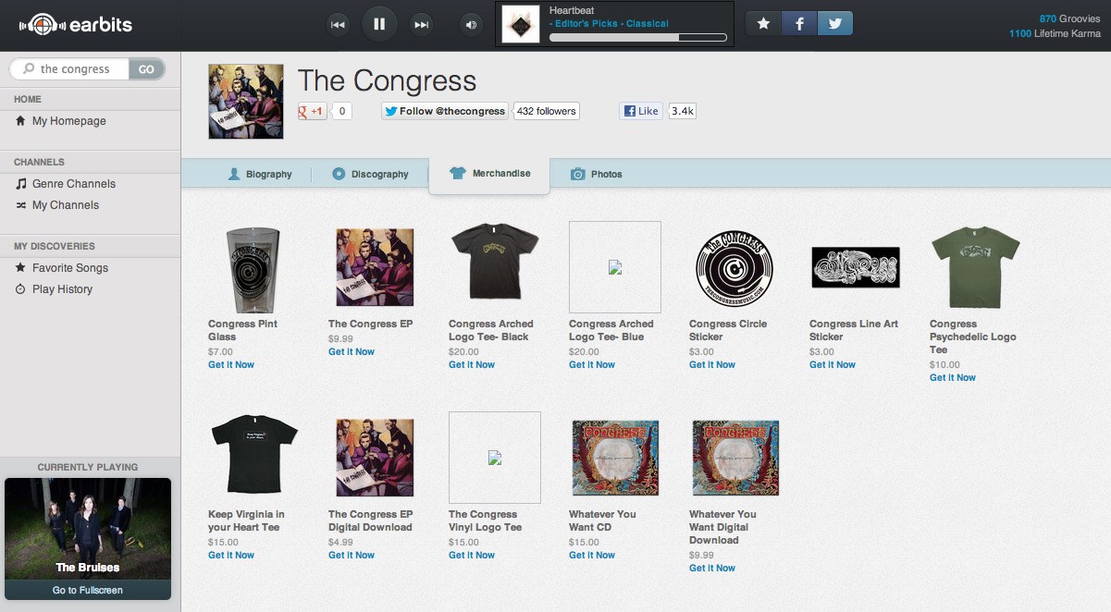Share on Facebook from player bar
The height and width of the screenshot is (612, 1111).
tap(799, 24)
